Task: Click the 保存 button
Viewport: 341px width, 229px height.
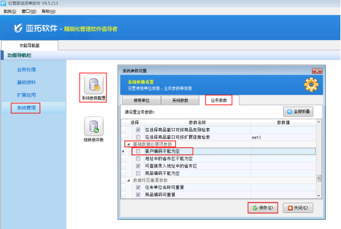Action: (263, 208)
